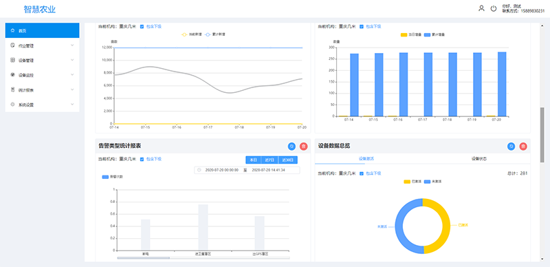The width and height of the screenshot is (550, 267).
Task: Toggle yellow 当日增量 legend swatch
Action: pyautogui.click(x=404, y=35)
